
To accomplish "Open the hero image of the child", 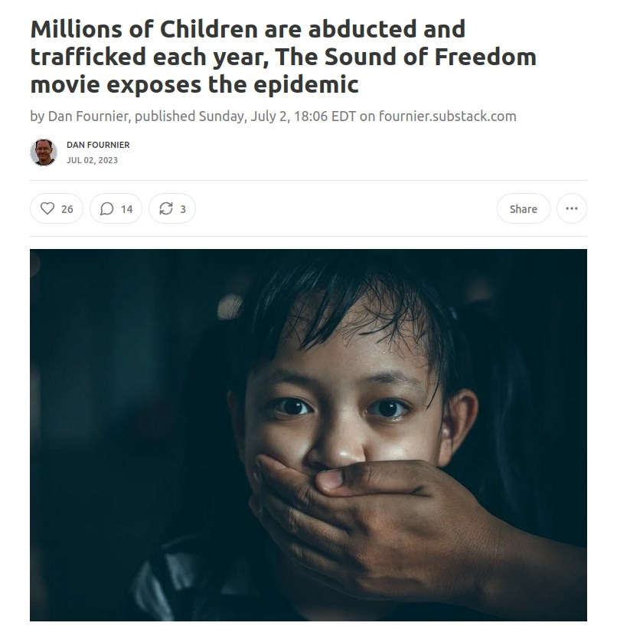I will click(x=308, y=434).
